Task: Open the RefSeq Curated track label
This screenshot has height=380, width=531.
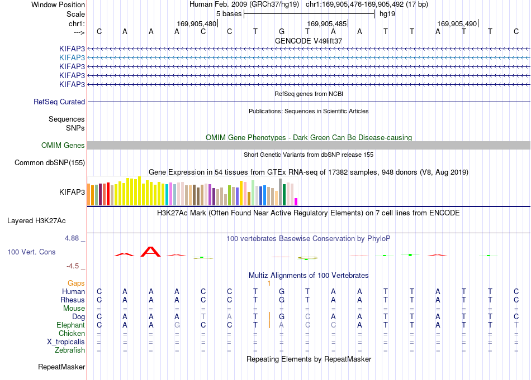Action: tap(59, 102)
